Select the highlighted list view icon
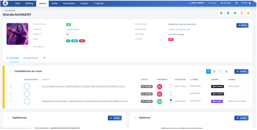The width and height of the screenshot is (257, 130). [208, 71]
